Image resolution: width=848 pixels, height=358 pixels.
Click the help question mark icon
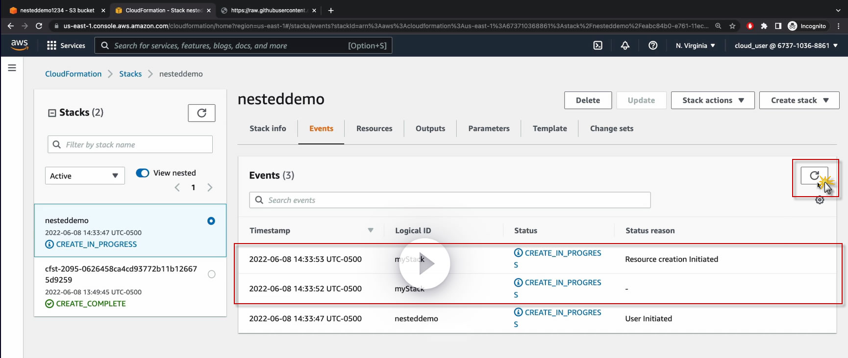pyautogui.click(x=652, y=45)
